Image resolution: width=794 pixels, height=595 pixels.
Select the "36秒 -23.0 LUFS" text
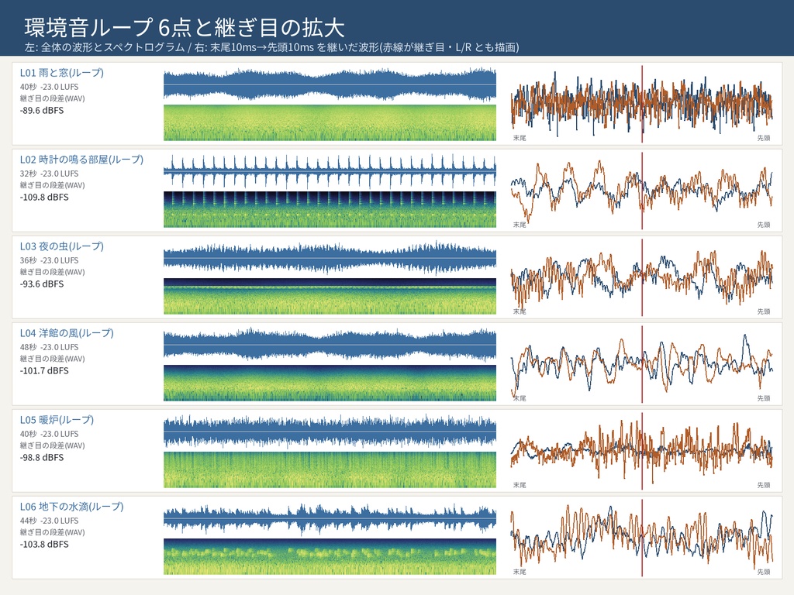(x=49, y=260)
